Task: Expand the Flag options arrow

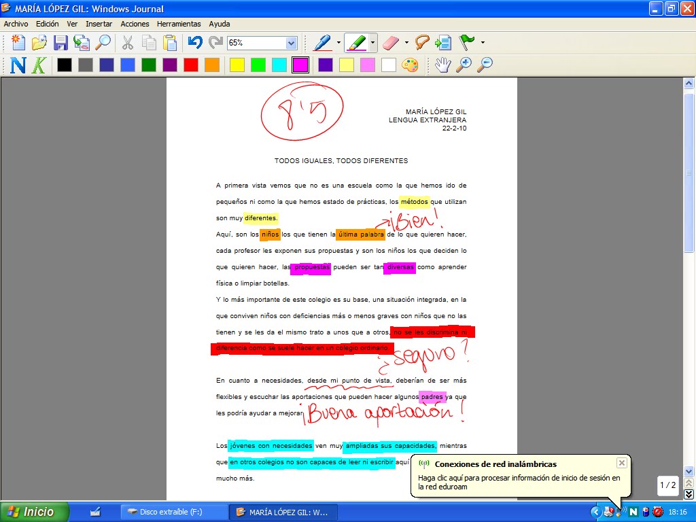Action: click(x=483, y=43)
